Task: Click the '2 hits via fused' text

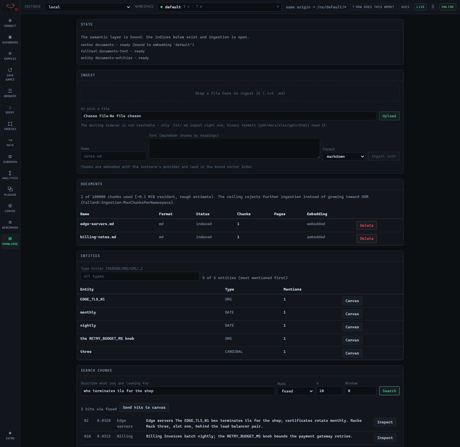Action: 99,409
